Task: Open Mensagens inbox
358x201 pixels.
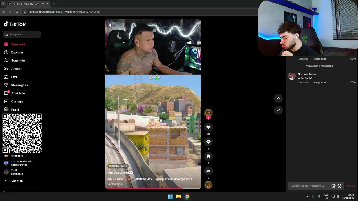Action: click(19, 85)
